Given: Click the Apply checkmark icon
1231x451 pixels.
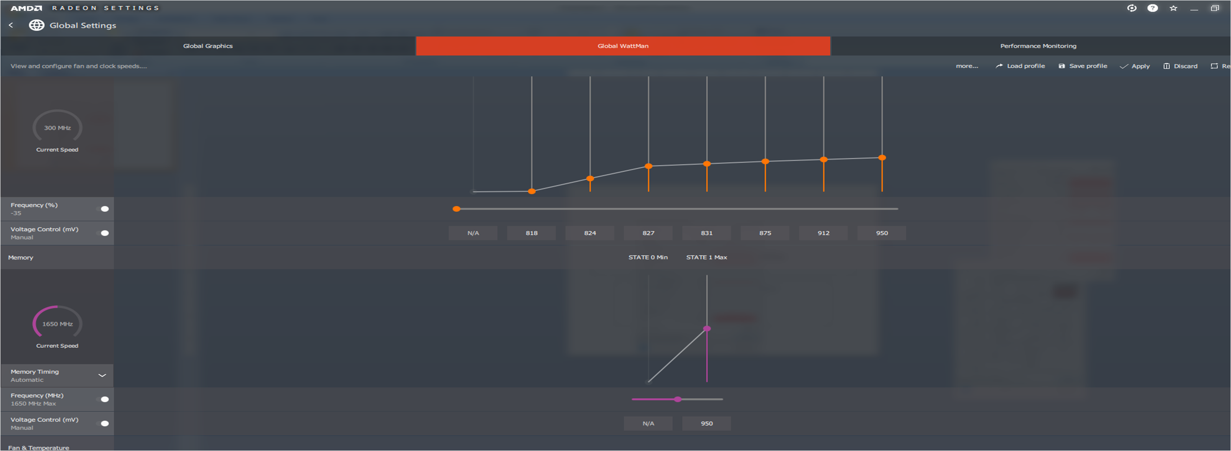Looking at the screenshot, I should (1124, 66).
